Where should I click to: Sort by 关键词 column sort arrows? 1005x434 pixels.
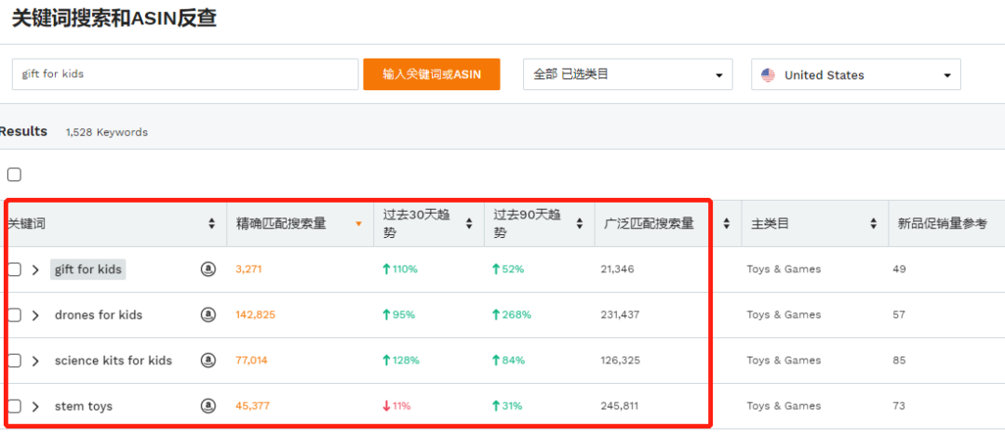pos(212,224)
